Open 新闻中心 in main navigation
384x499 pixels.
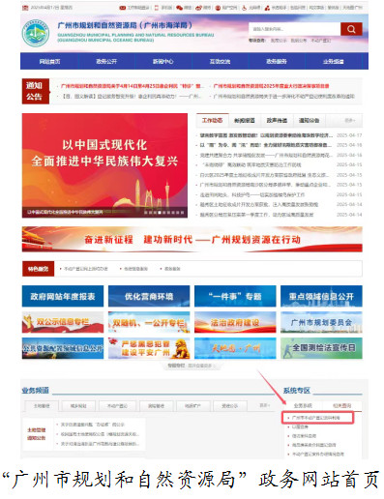162,61
